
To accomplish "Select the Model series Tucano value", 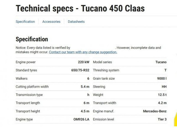I will coord(161,62).
